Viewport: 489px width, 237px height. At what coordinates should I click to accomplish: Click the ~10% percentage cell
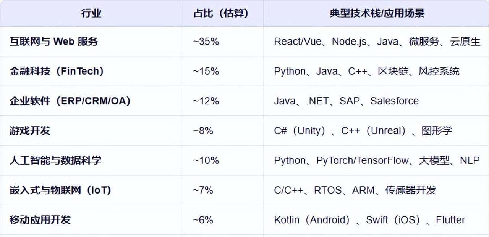point(206,160)
